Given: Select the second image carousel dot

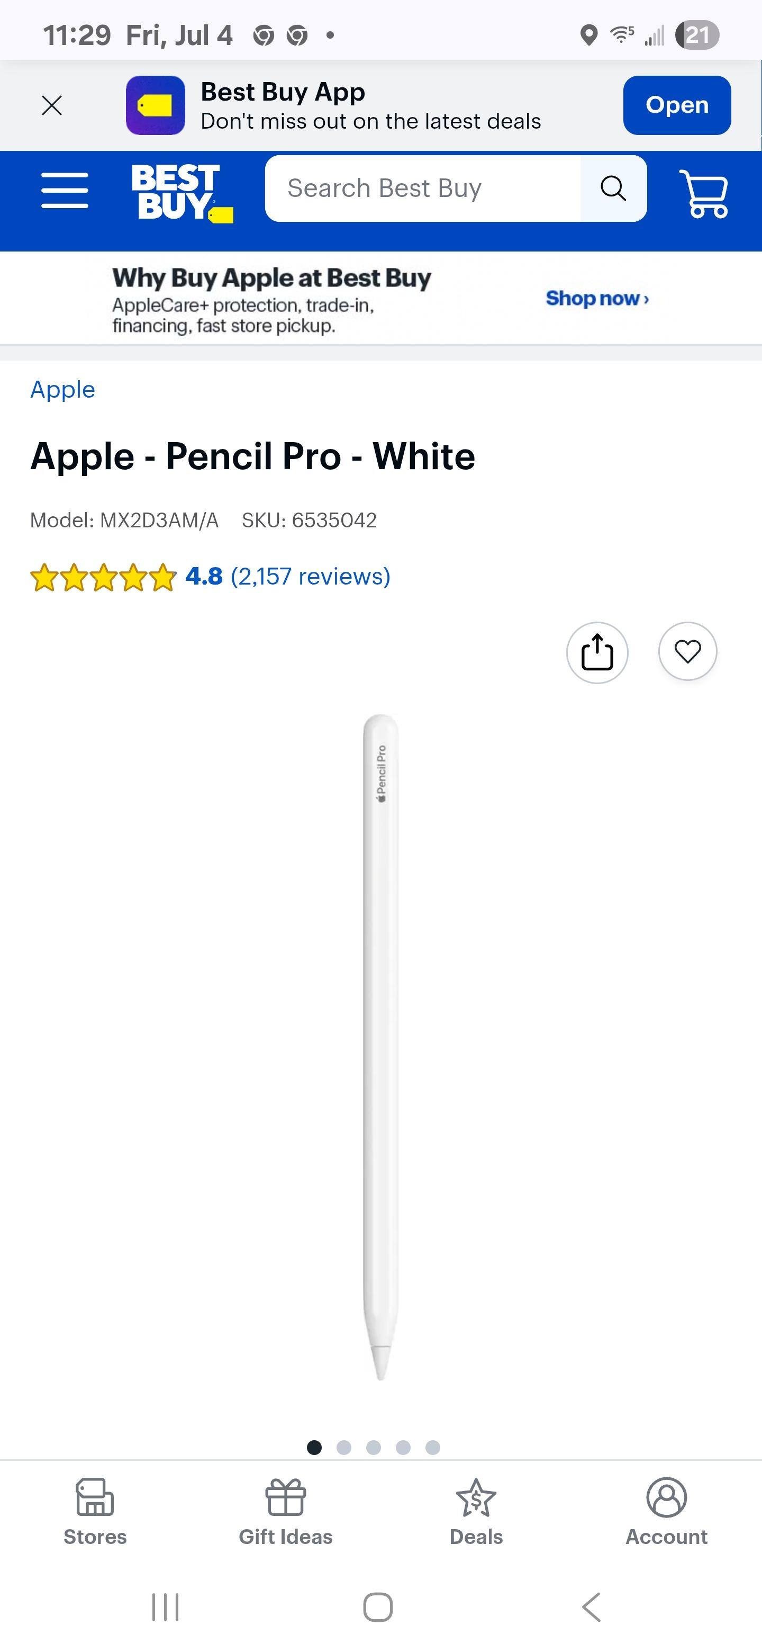Looking at the screenshot, I should click(344, 1448).
